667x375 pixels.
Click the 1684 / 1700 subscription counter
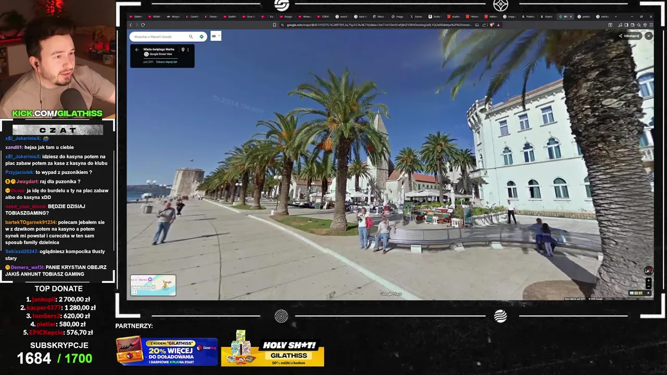(x=55, y=358)
